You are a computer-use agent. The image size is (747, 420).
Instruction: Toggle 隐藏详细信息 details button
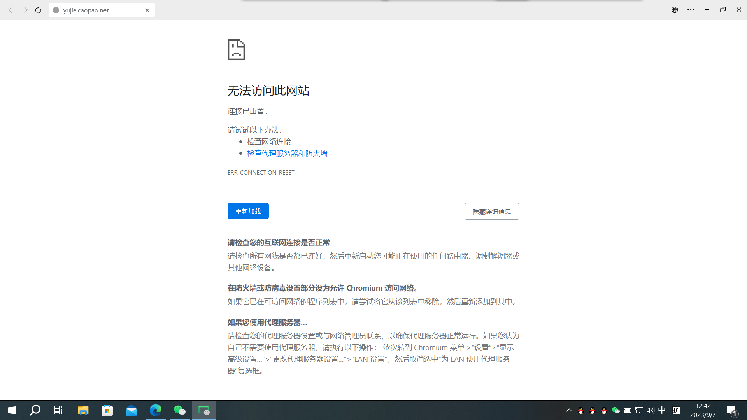tap(491, 211)
